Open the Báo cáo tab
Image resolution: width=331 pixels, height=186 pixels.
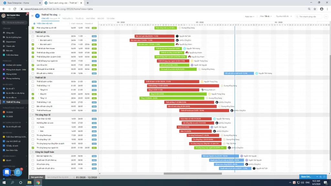pos(101,19)
